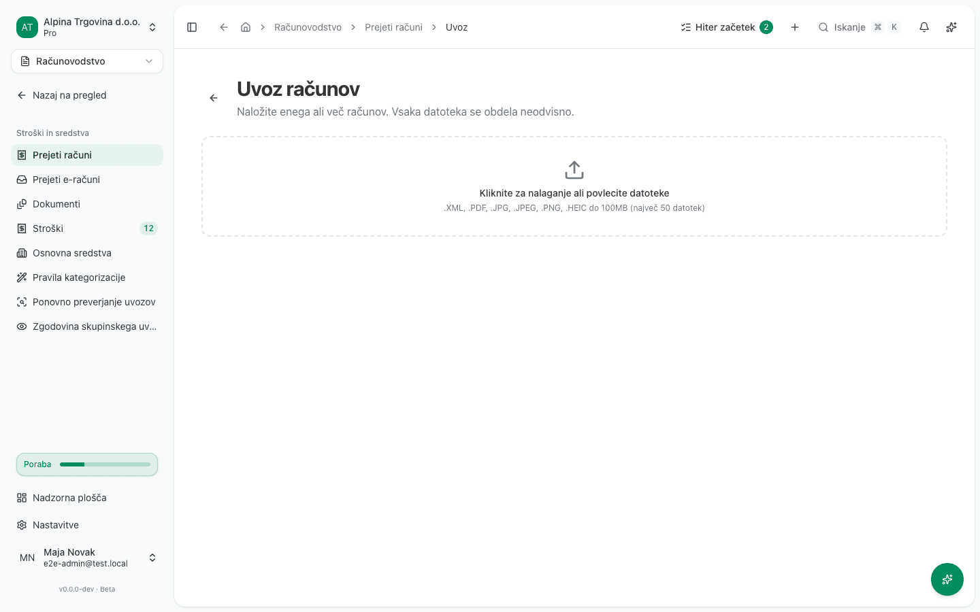Open AI assistant sparkle icon in header
Viewport: 980px width, 612px height.
[x=951, y=27]
